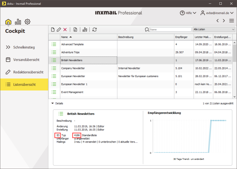Click the Name search input field
Viewport: 237px width, 169px height.
coord(171,30)
